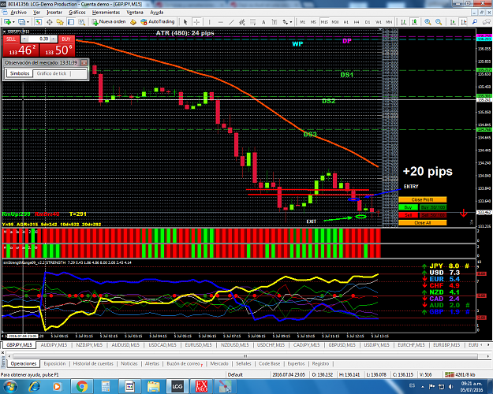This screenshot has width=493, height=394.
Task: Select the candlestick chart style icon
Action: coord(415,22)
